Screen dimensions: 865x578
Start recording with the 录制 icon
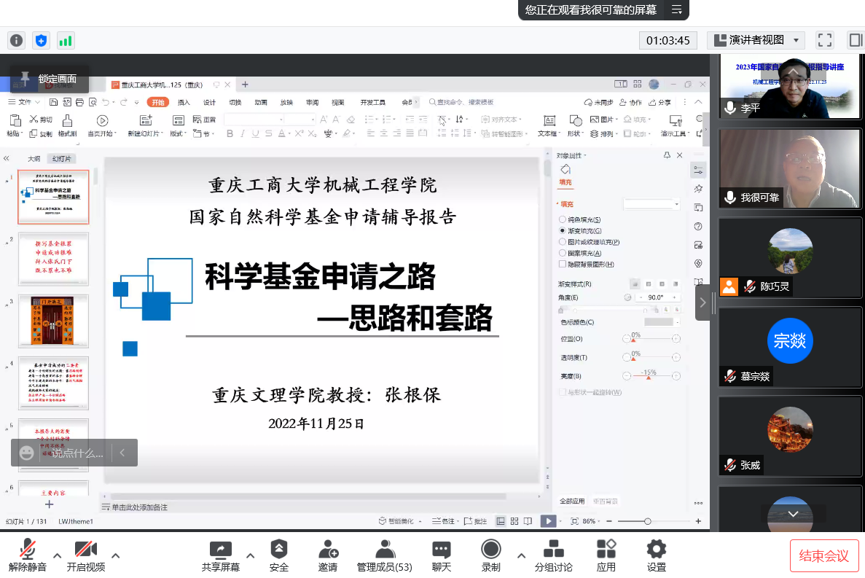point(491,549)
